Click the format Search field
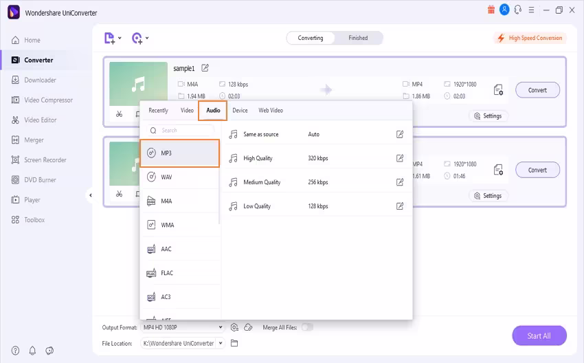The image size is (584, 363). pos(180,131)
